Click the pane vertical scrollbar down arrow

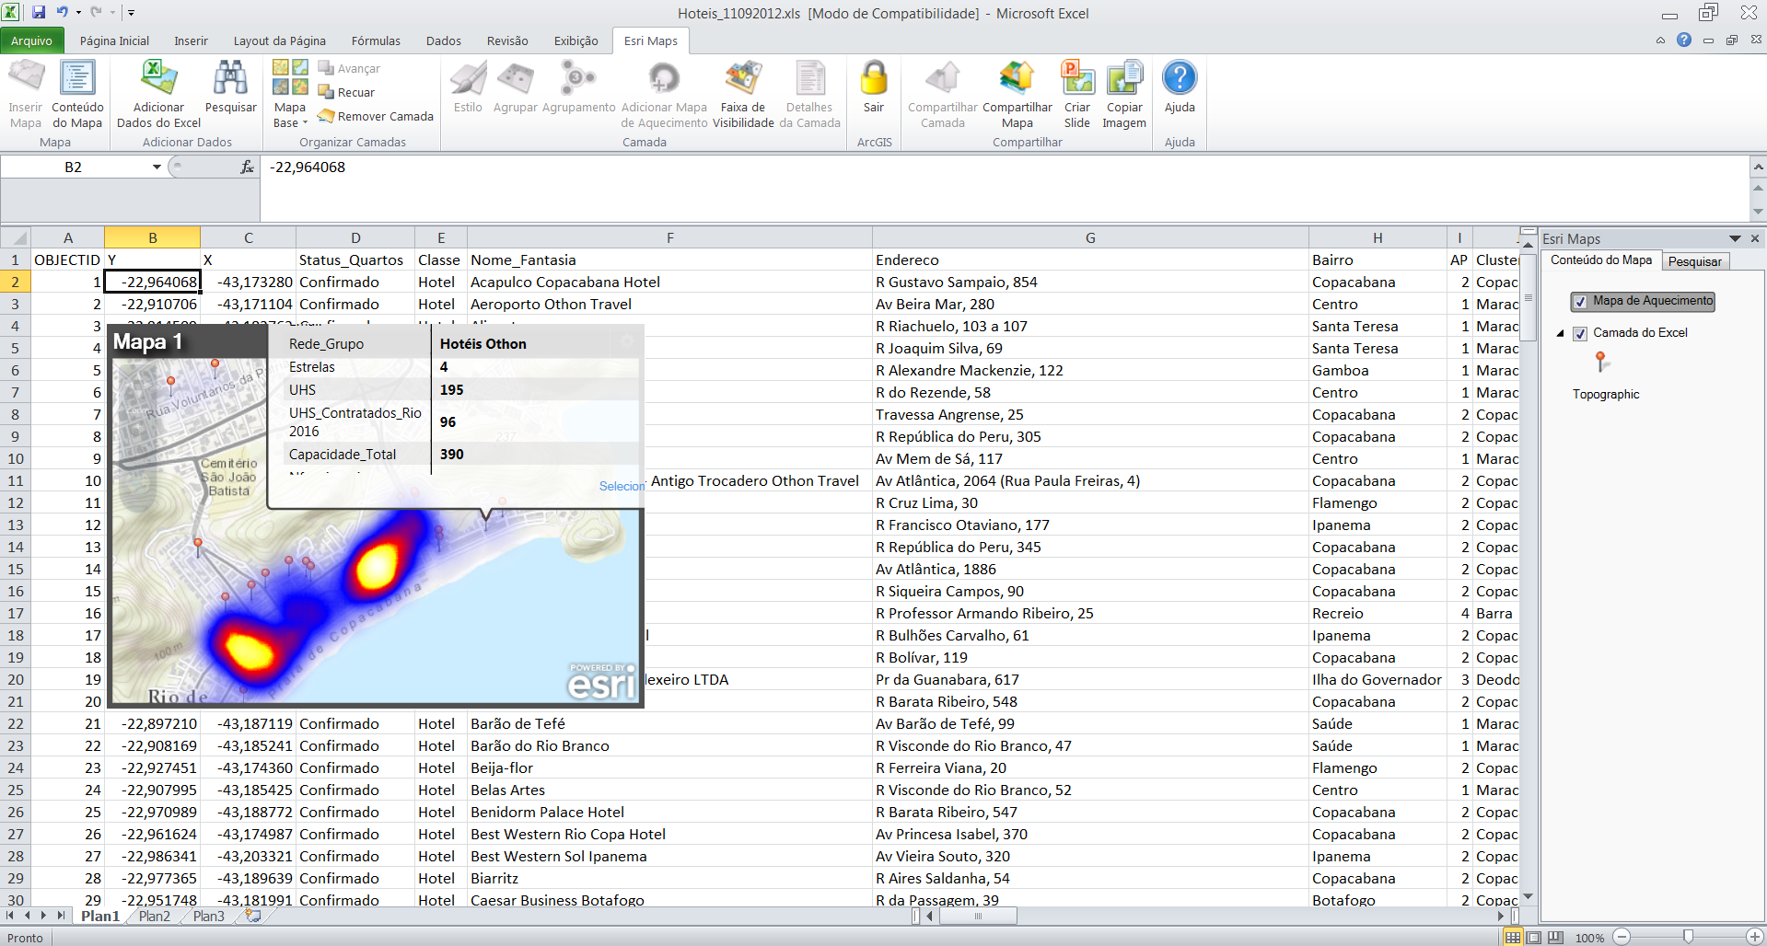pos(1529,896)
